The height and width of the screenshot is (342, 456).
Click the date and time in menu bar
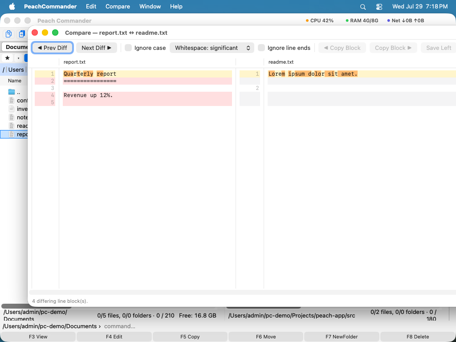[420, 6]
